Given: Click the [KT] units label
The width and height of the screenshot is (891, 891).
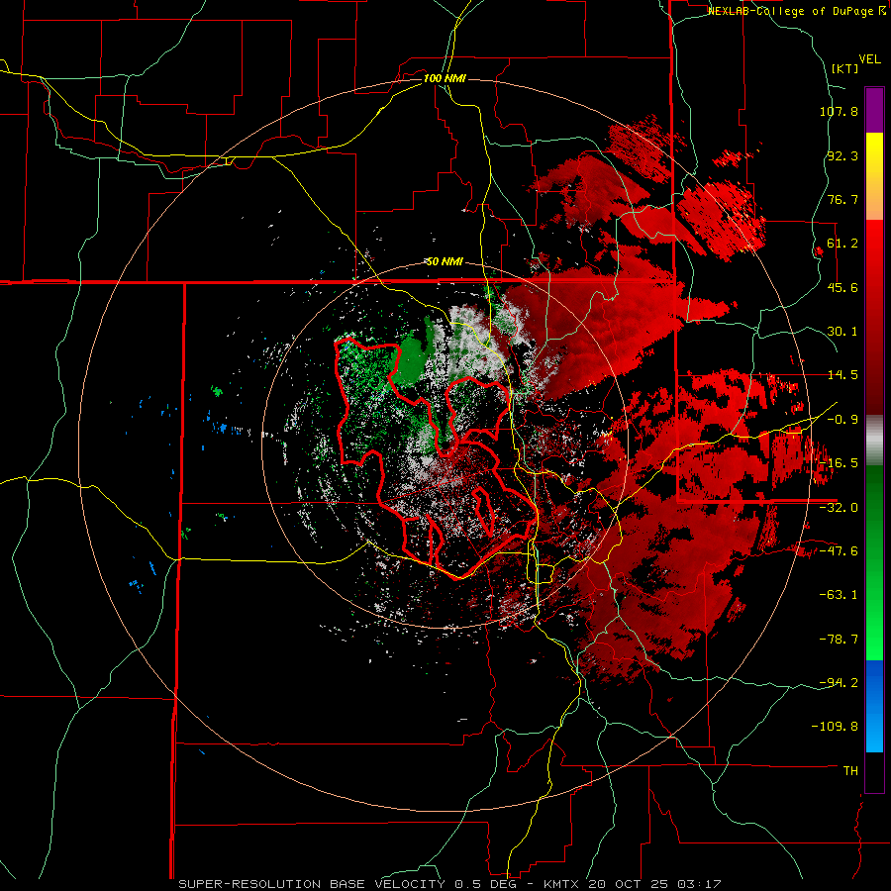Looking at the screenshot, I should click(845, 68).
